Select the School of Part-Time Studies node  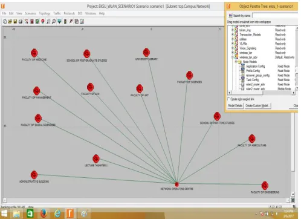click(x=217, y=116)
